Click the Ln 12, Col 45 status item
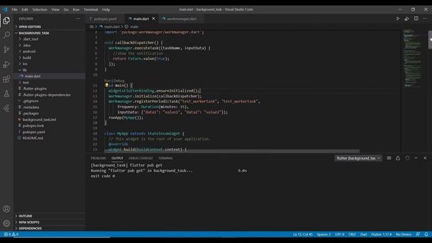Screen dimensions: 432x243 point(302,234)
